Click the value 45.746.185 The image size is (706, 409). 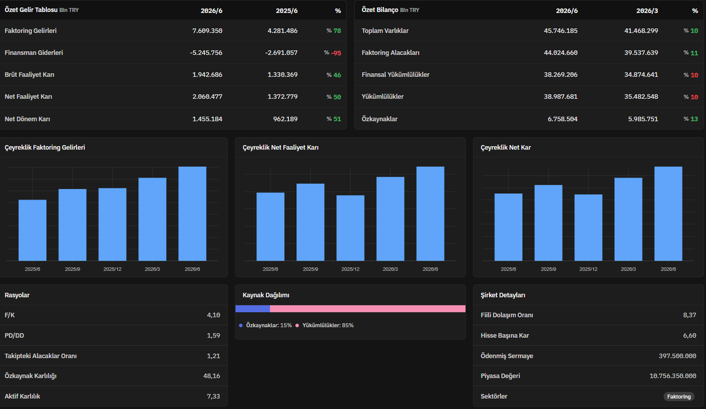tap(561, 31)
